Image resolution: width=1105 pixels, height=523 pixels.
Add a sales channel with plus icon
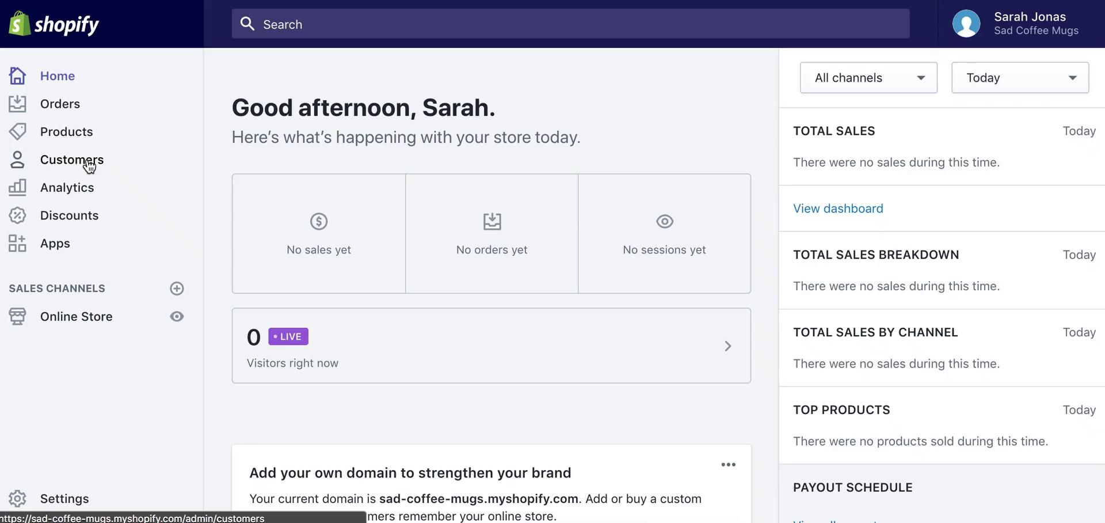pos(177,289)
